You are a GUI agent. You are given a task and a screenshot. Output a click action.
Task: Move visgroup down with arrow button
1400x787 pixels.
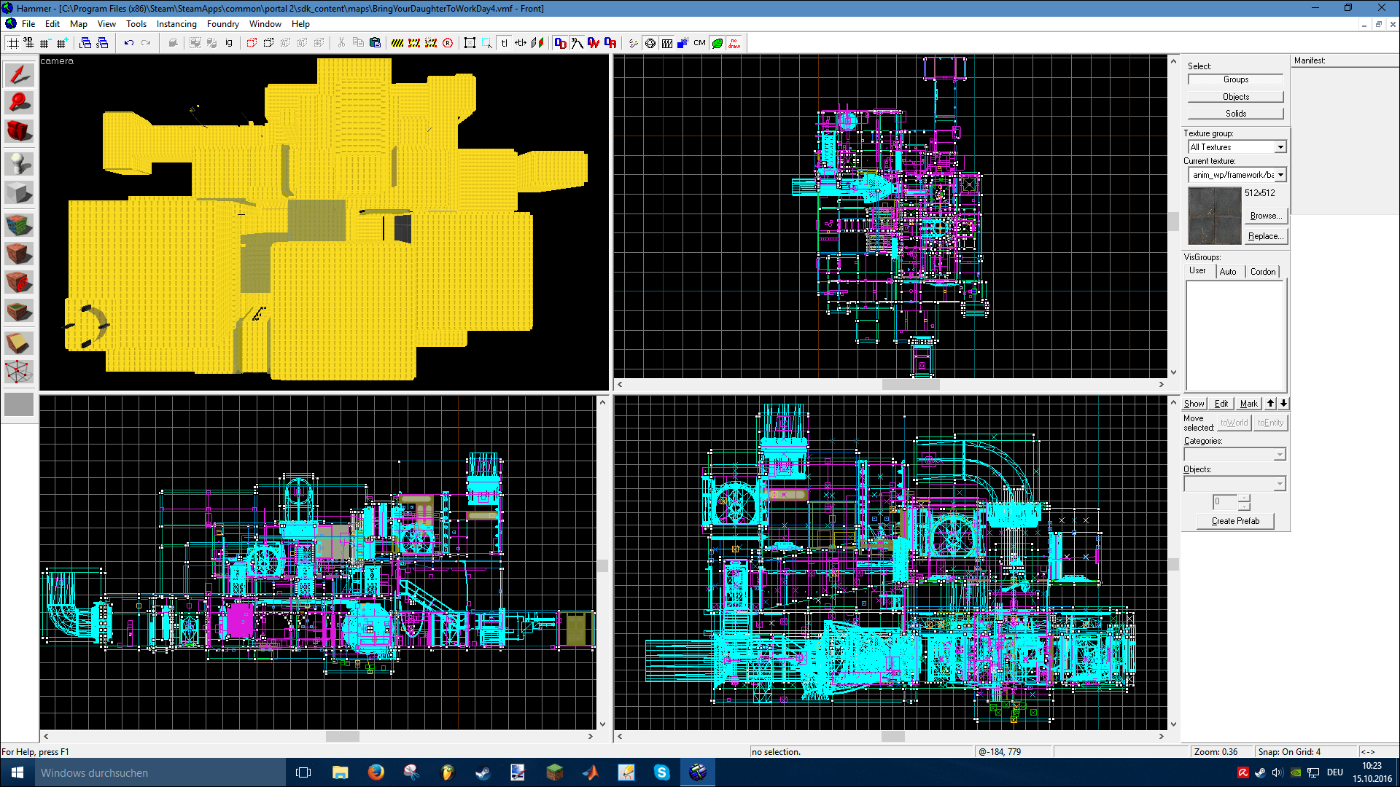pos(1283,404)
